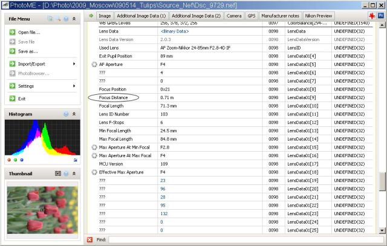Click the first small icon in File Menu header
The width and height of the screenshot is (387, 246).
click(x=50, y=19)
